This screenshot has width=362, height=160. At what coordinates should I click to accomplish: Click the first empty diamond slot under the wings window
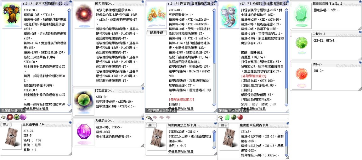point(155,117)
